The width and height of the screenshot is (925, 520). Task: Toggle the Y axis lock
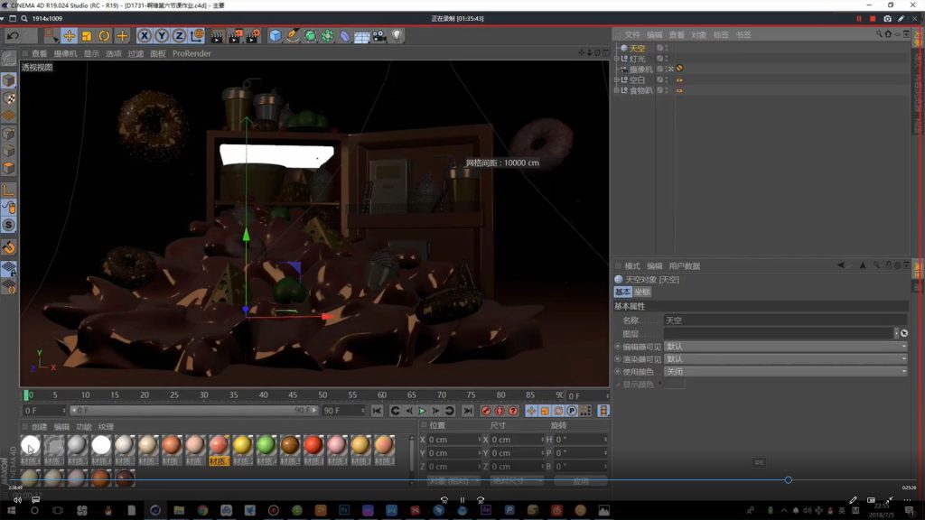point(162,36)
